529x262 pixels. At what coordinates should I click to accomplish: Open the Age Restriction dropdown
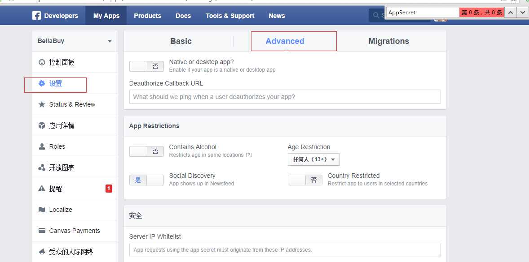[313, 159]
